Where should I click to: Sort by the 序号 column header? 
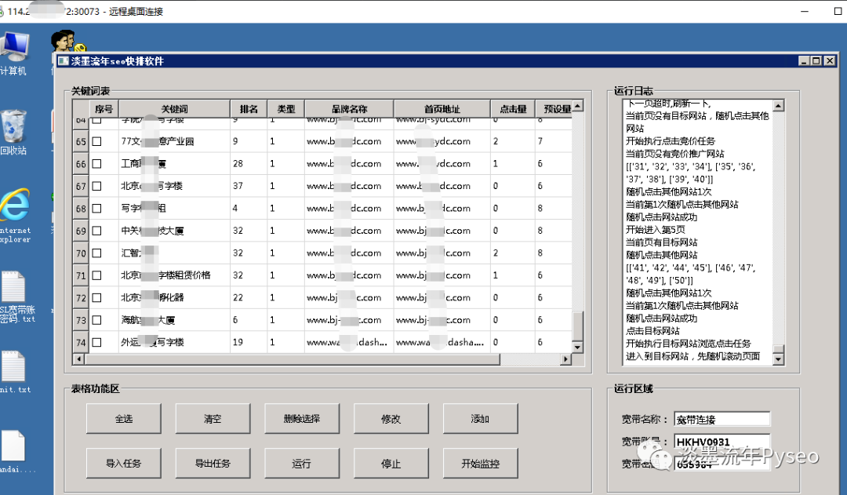point(104,108)
